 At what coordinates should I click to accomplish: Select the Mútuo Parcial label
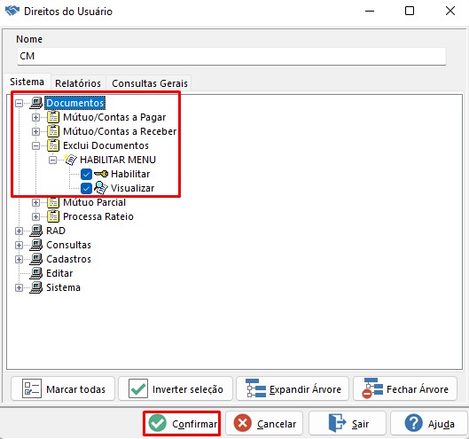tap(94, 202)
